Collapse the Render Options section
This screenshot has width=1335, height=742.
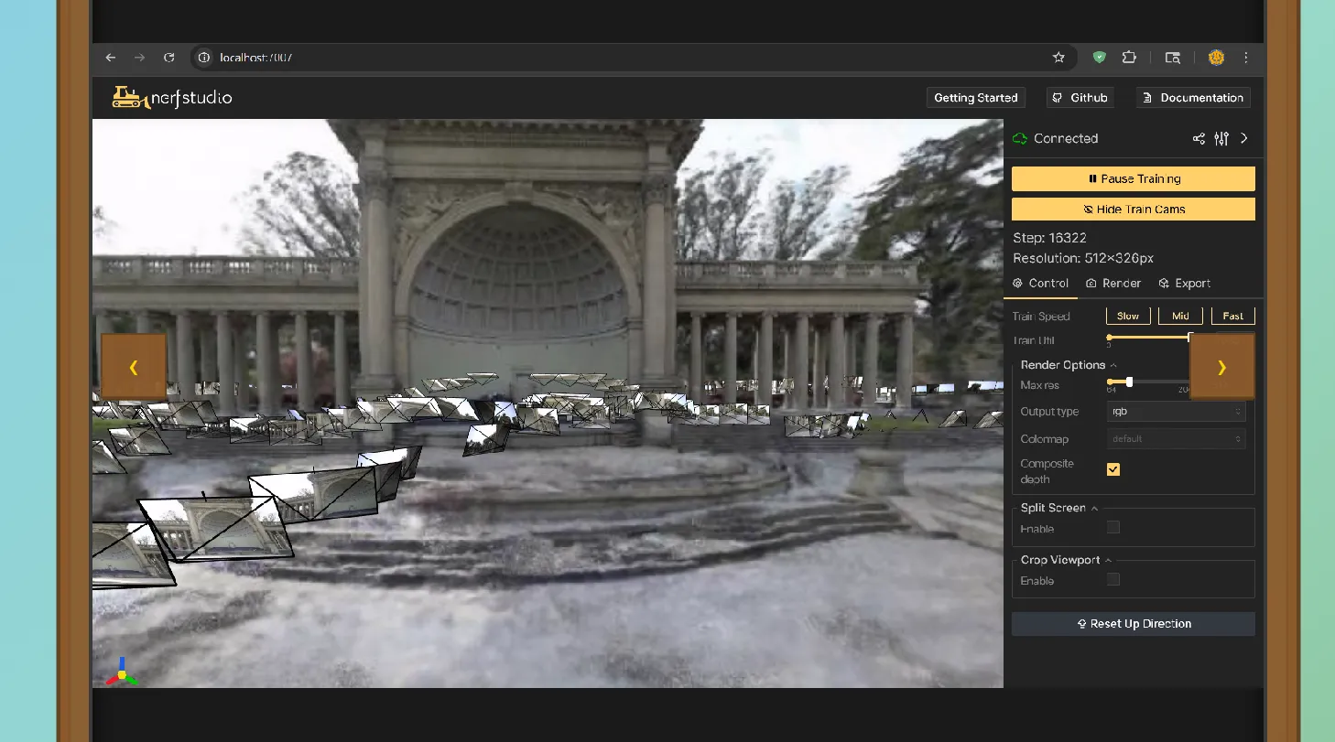click(1113, 364)
